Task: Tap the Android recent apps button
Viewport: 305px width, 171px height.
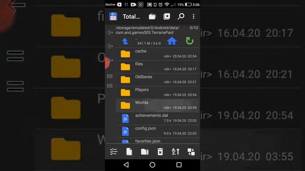Action: tap(179, 165)
